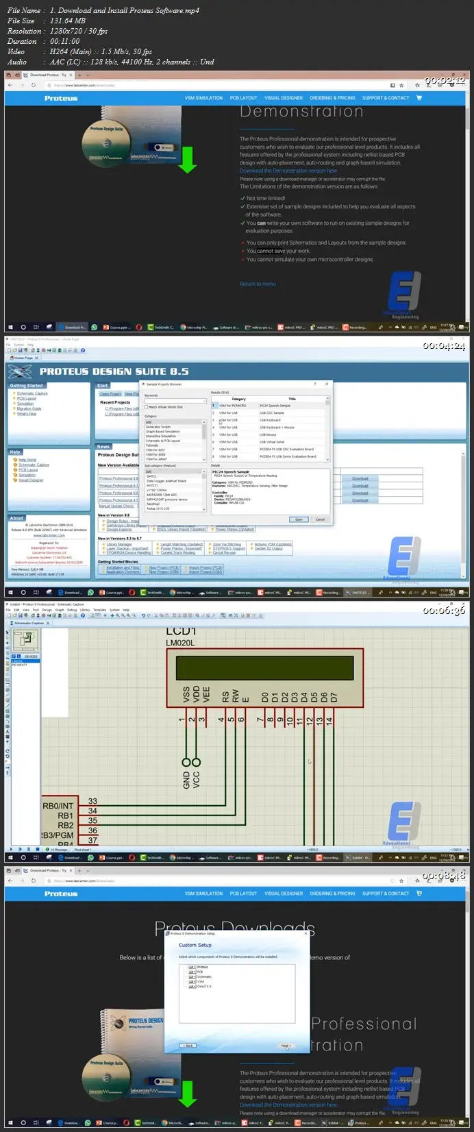Open Visual Designer link in Help panel
474x1132 pixels.
click(31, 480)
